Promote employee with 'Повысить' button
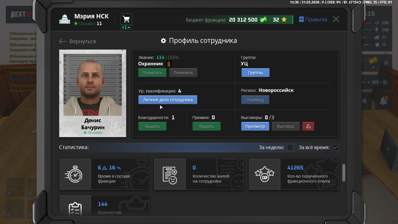This screenshot has height=224, width=398. pyautogui.click(x=152, y=73)
